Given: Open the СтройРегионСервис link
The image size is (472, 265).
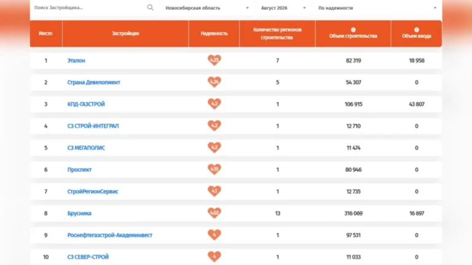Looking at the screenshot, I should 93,191.
